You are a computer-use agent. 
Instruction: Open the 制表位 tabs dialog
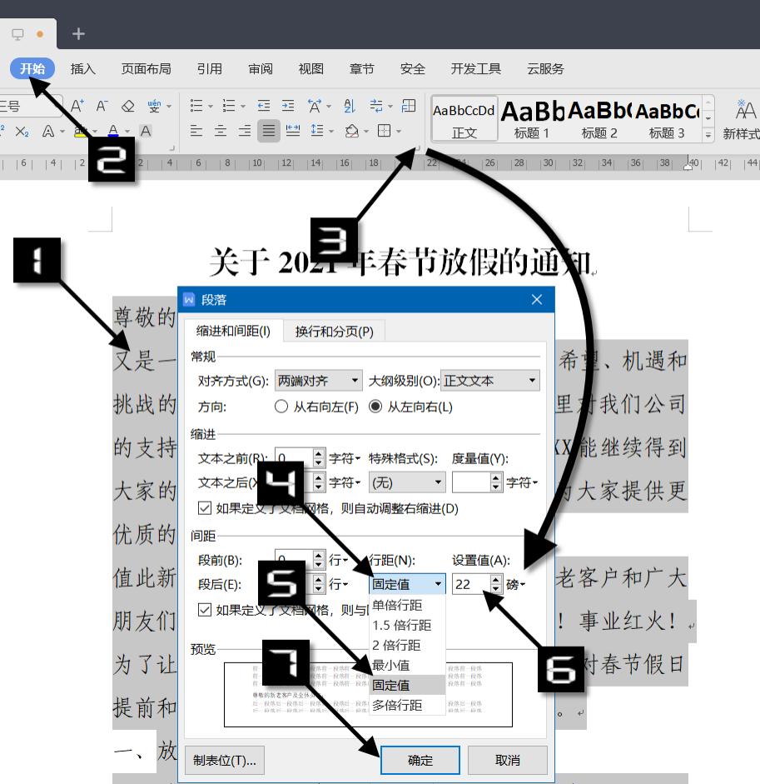[x=225, y=760]
